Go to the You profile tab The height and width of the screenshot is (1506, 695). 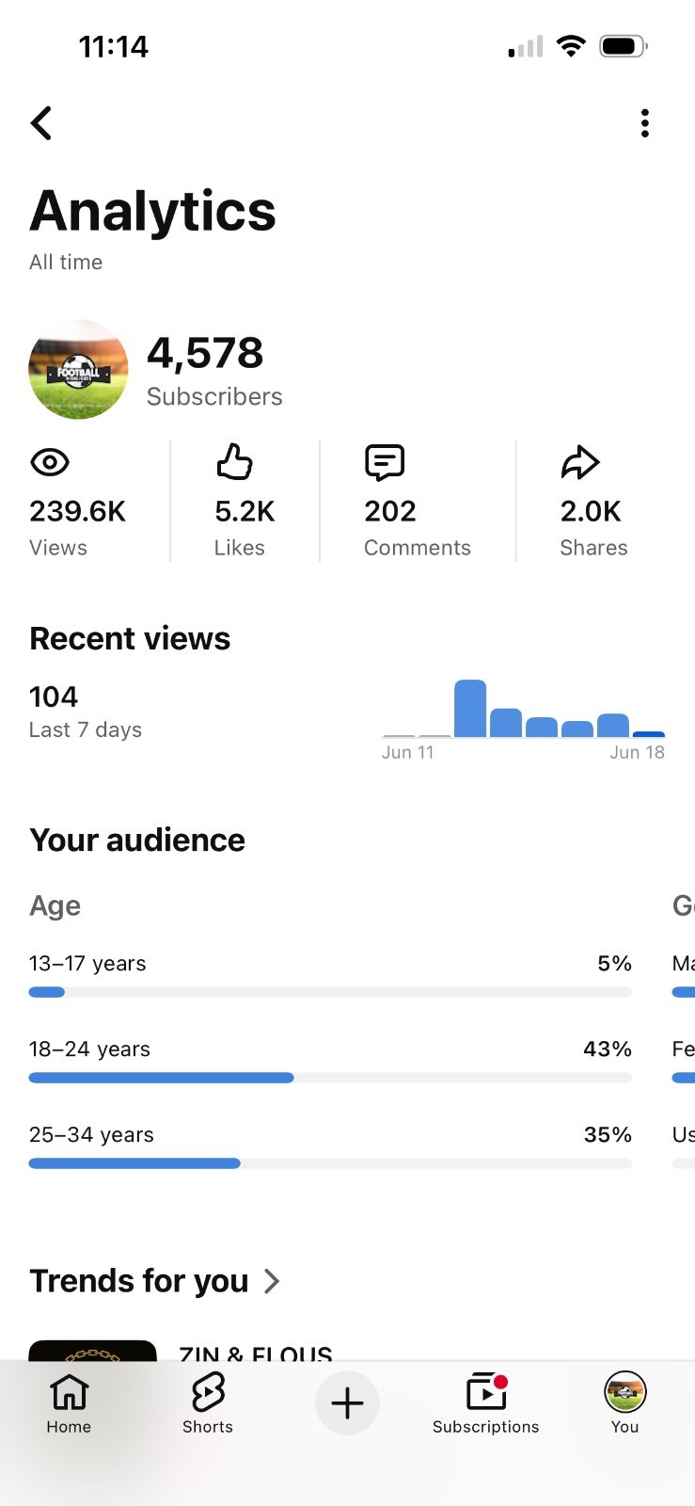(625, 1403)
